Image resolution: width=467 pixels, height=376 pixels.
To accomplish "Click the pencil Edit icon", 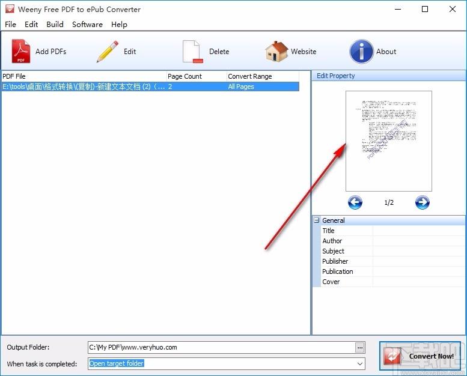I will pos(108,52).
